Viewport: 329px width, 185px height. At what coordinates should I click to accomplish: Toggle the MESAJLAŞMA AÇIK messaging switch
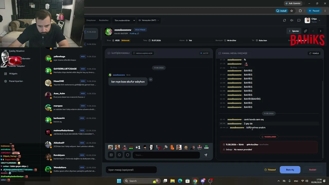point(143,53)
